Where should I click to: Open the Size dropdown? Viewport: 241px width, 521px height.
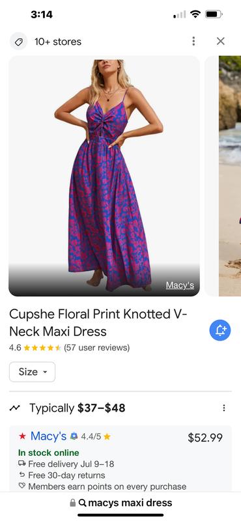coord(33,372)
